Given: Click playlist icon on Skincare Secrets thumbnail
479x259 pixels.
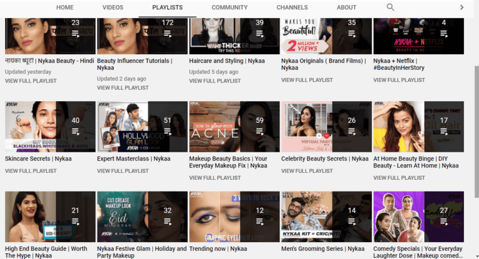Looking at the screenshot, I should (75, 132).
